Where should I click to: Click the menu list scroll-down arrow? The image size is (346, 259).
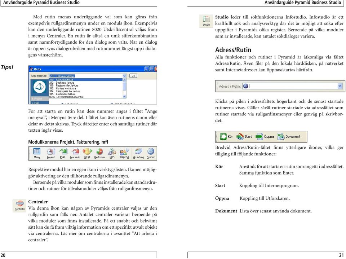pos(124,96)
